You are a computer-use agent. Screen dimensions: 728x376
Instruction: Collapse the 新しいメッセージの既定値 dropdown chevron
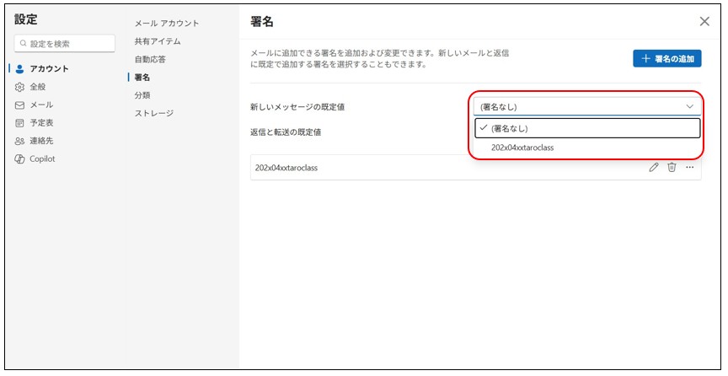(x=690, y=106)
